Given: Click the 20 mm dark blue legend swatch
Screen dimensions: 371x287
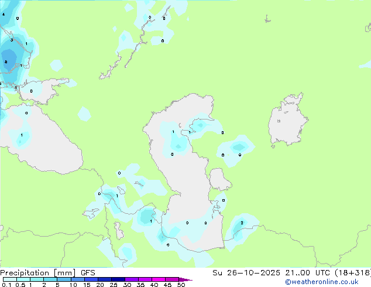Looking at the screenshot, I should coord(105,279).
